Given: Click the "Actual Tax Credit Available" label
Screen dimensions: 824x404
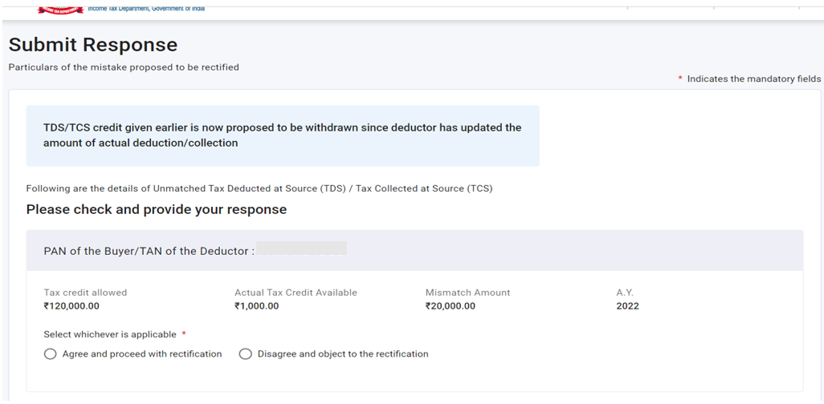Looking at the screenshot, I should click(x=296, y=293).
